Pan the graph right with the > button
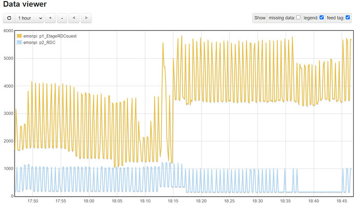The image size is (359, 206). coord(86,18)
